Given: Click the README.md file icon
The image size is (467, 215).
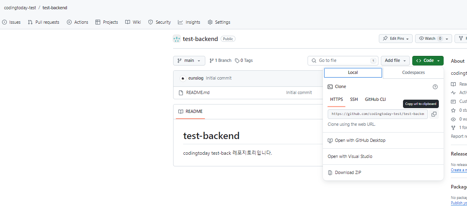Looking at the screenshot, I should pyautogui.click(x=181, y=93).
